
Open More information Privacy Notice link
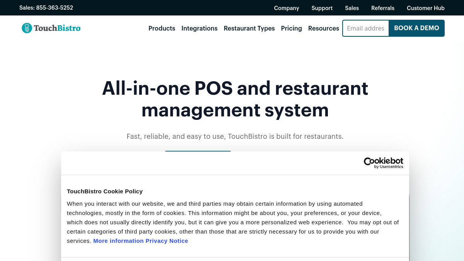141,241
